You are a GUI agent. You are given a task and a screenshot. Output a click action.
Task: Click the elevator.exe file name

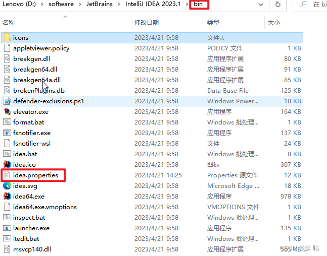point(31,112)
